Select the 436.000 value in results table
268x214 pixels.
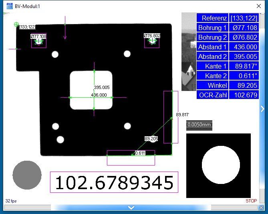[244, 46]
